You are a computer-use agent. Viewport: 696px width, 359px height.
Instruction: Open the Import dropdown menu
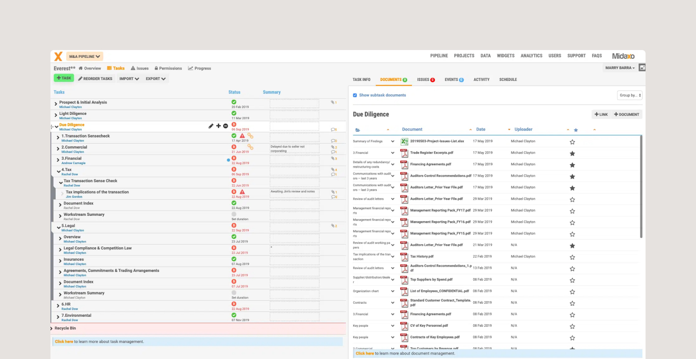[x=129, y=79]
